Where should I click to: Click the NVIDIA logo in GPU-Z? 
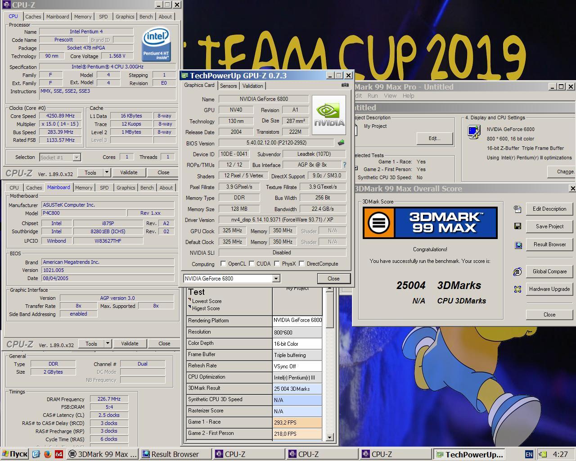pos(329,114)
